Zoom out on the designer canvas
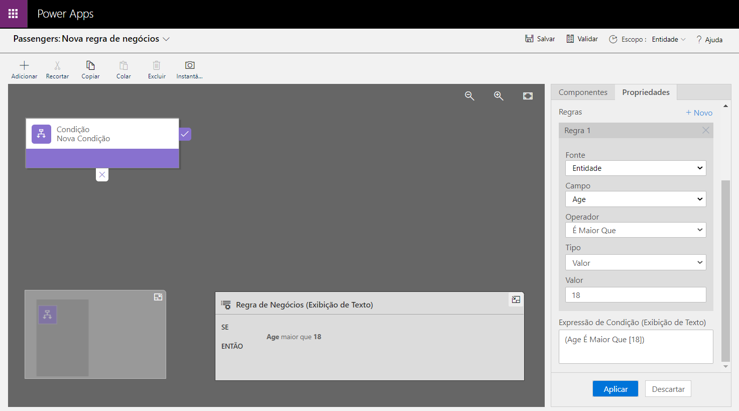739x411 pixels. tap(469, 95)
